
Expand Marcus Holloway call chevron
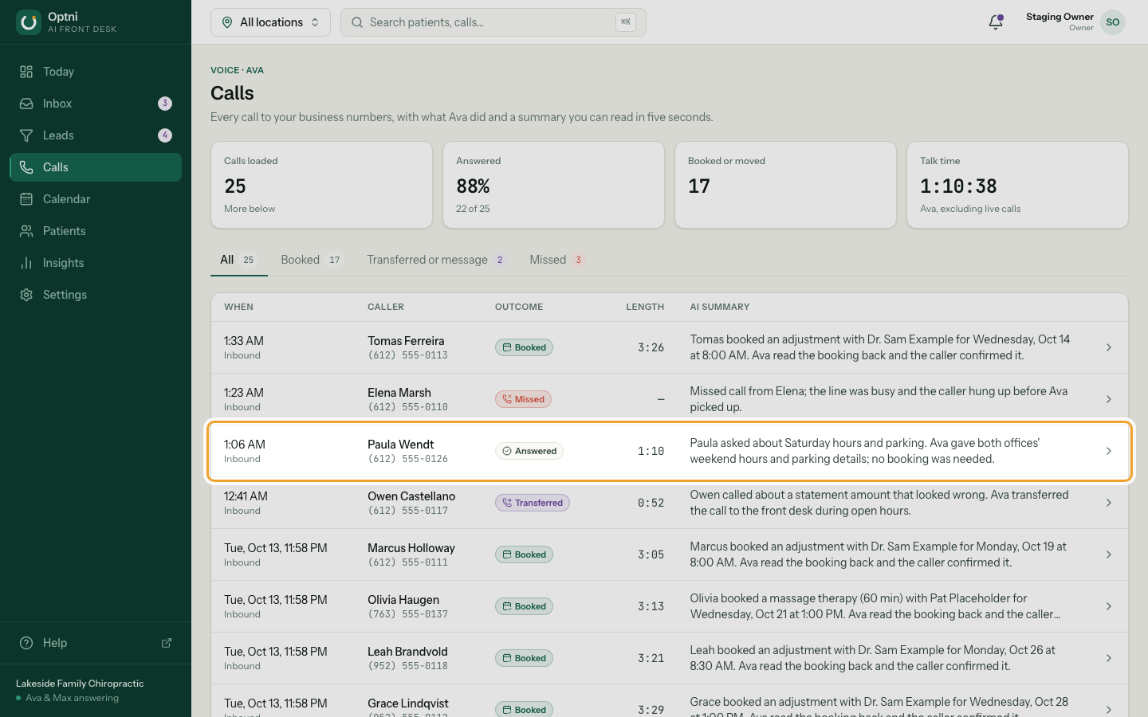click(x=1109, y=554)
